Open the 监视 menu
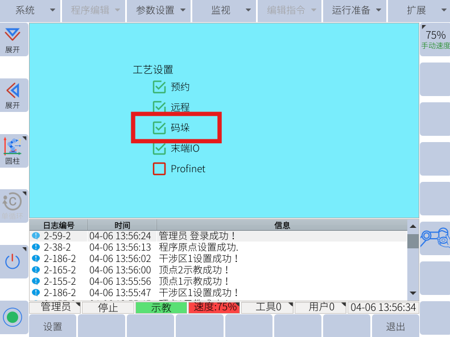This screenshot has height=337, width=450. (223, 10)
